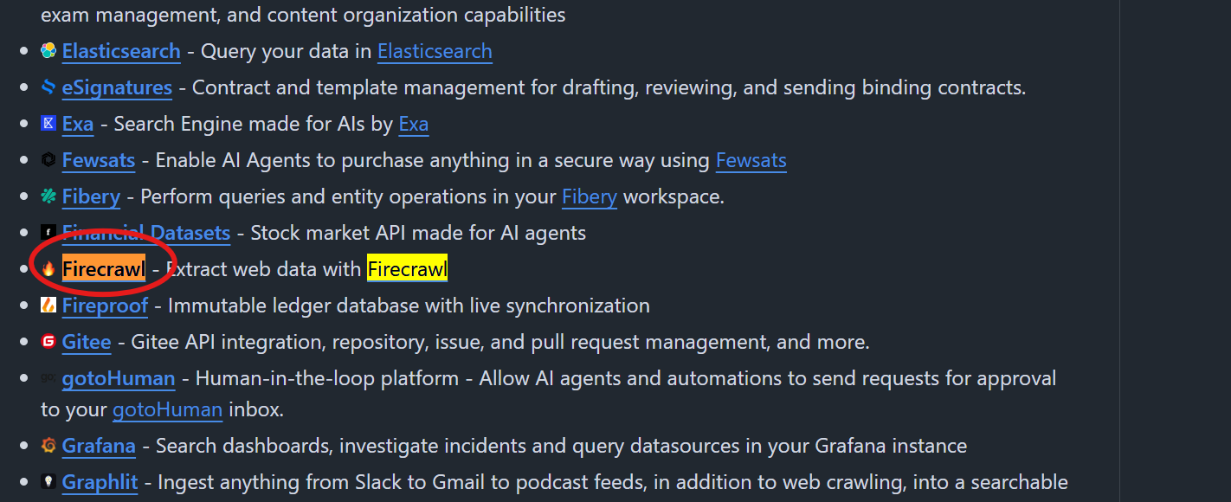Follow the Exa link after 'AIs by'
1231x502 pixels.
(x=414, y=124)
